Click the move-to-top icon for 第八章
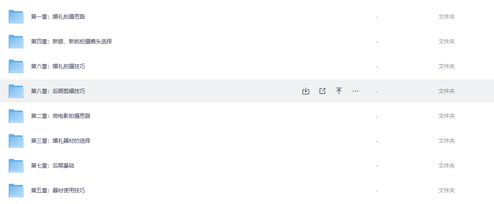Screen dimensions: 494x204 click(339, 91)
